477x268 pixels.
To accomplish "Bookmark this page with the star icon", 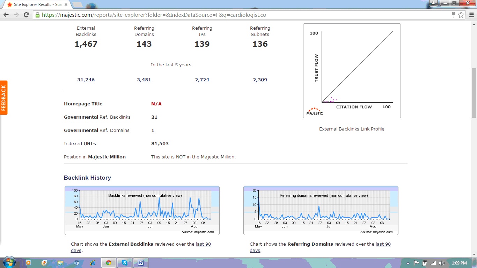I will tap(461, 15).
